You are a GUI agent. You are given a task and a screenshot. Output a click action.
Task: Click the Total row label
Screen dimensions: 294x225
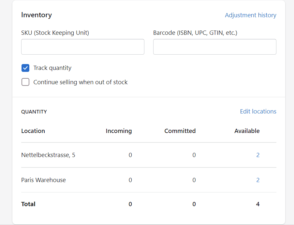[x=28, y=204]
